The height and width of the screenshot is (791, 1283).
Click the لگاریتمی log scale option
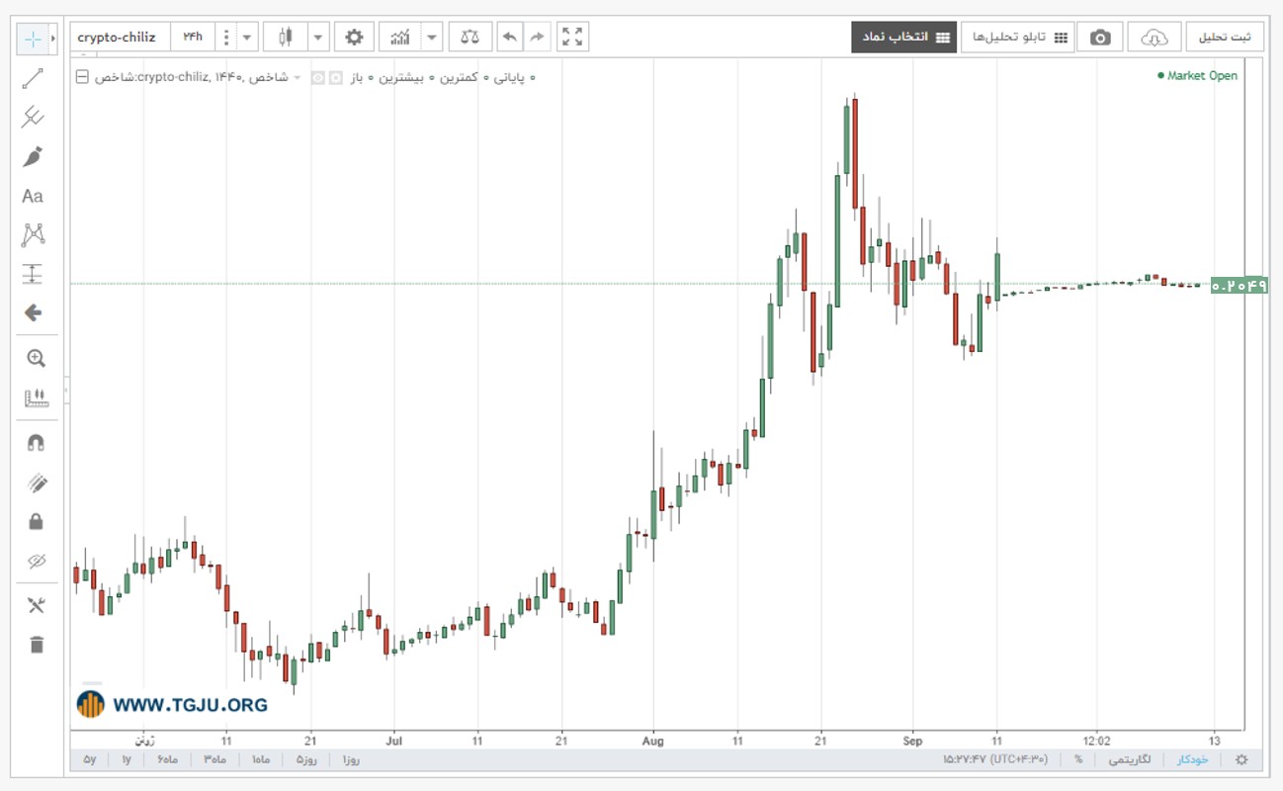[x=1130, y=759]
